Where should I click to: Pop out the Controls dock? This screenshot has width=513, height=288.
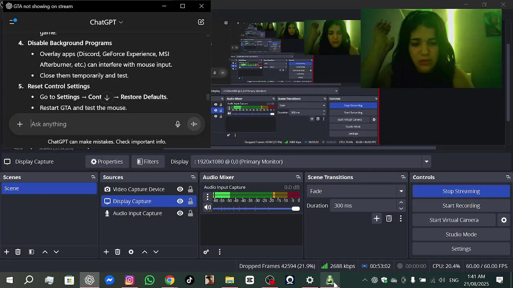[x=508, y=177]
